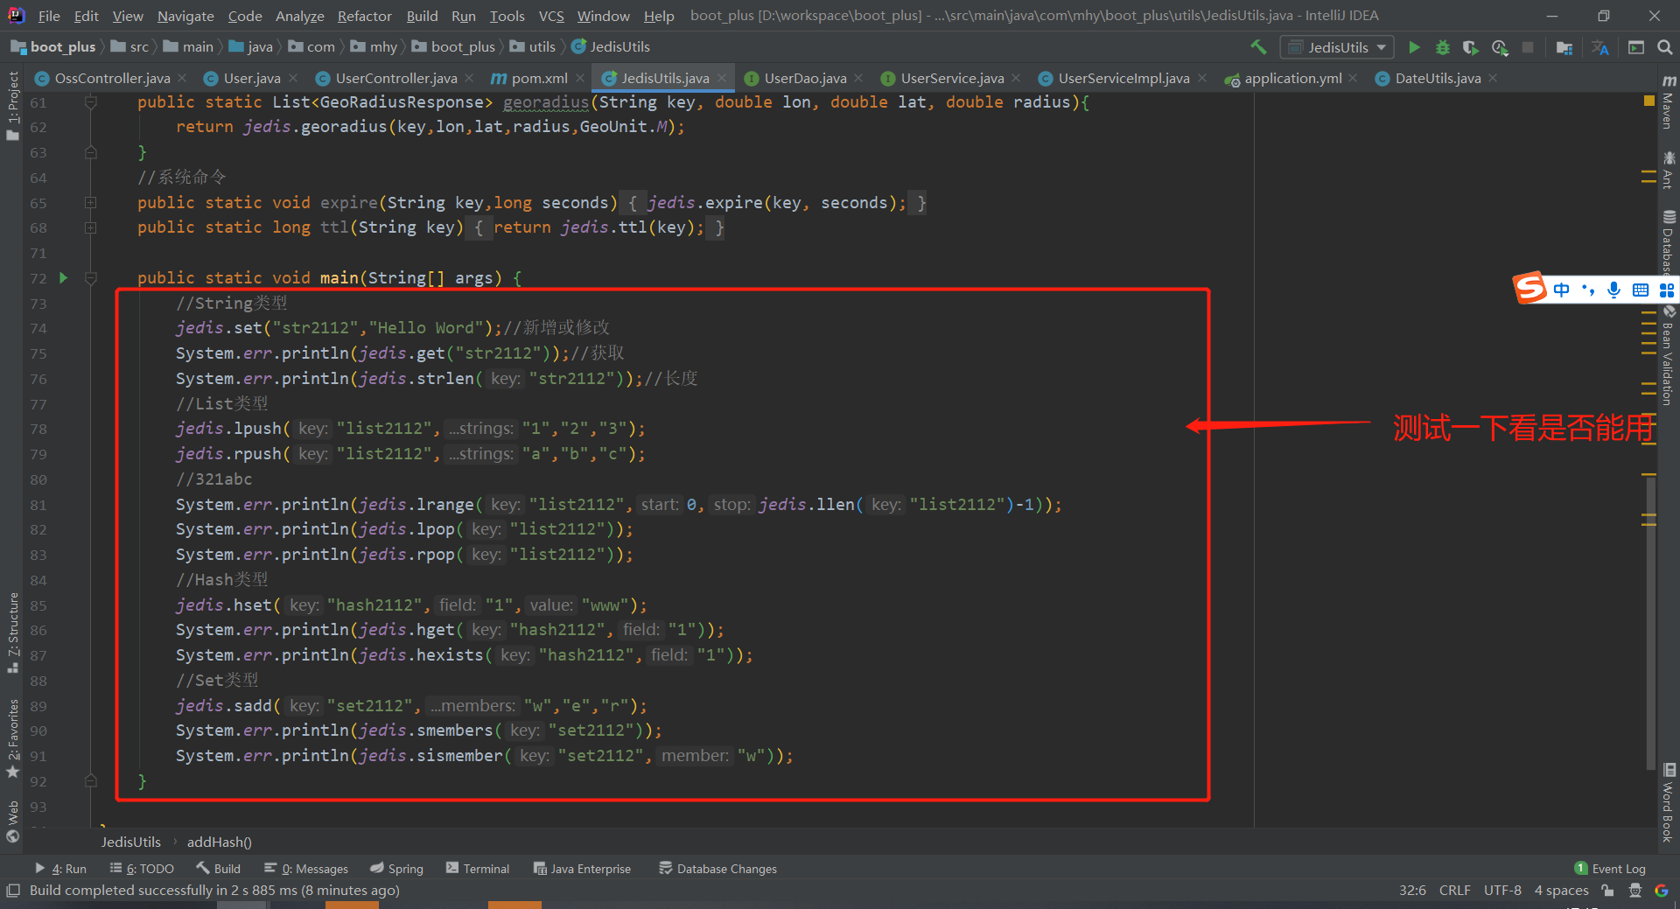Open the Spring tool window button
The image size is (1680, 909).
point(396,869)
